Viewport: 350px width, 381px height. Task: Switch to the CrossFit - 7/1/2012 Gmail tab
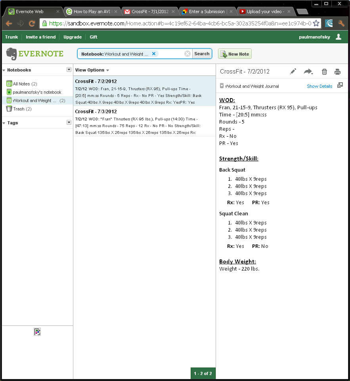149,12
